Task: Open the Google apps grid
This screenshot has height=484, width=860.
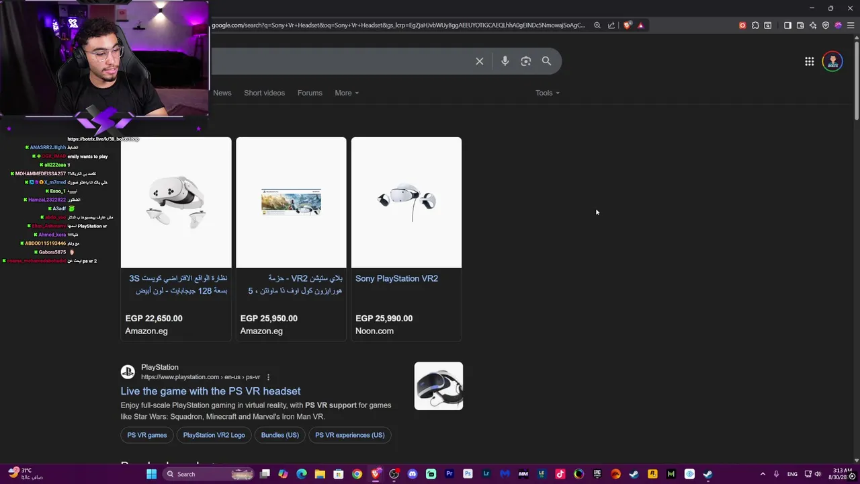Action: [810, 61]
